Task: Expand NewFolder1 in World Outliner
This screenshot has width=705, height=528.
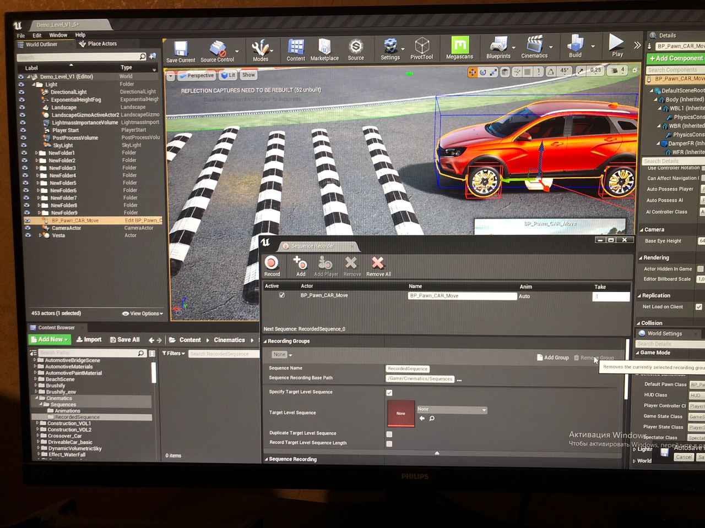Action: [x=37, y=153]
